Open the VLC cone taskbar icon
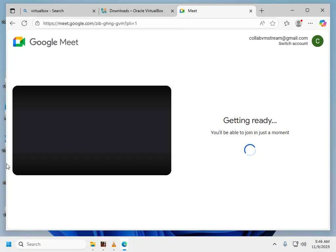 [x=114, y=244]
